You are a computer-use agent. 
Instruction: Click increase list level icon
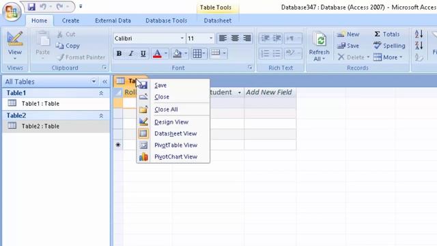pos(277,38)
